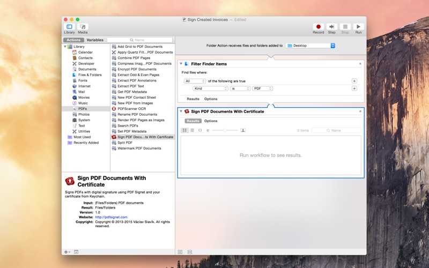Hide the description pane toggle

[76, 252]
